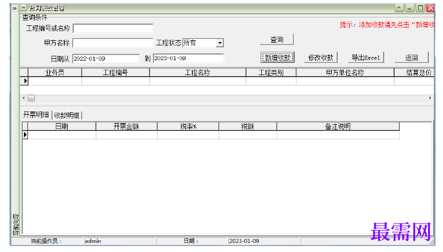Switch to the 收款明细 tab
The height and width of the screenshot is (252, 443).
point(67,115)
